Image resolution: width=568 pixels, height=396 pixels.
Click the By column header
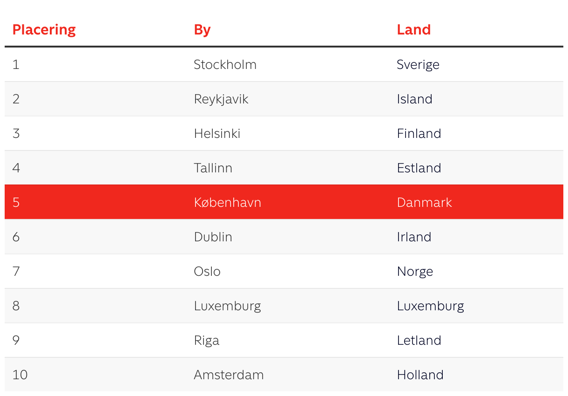click(x=202, y=30)
